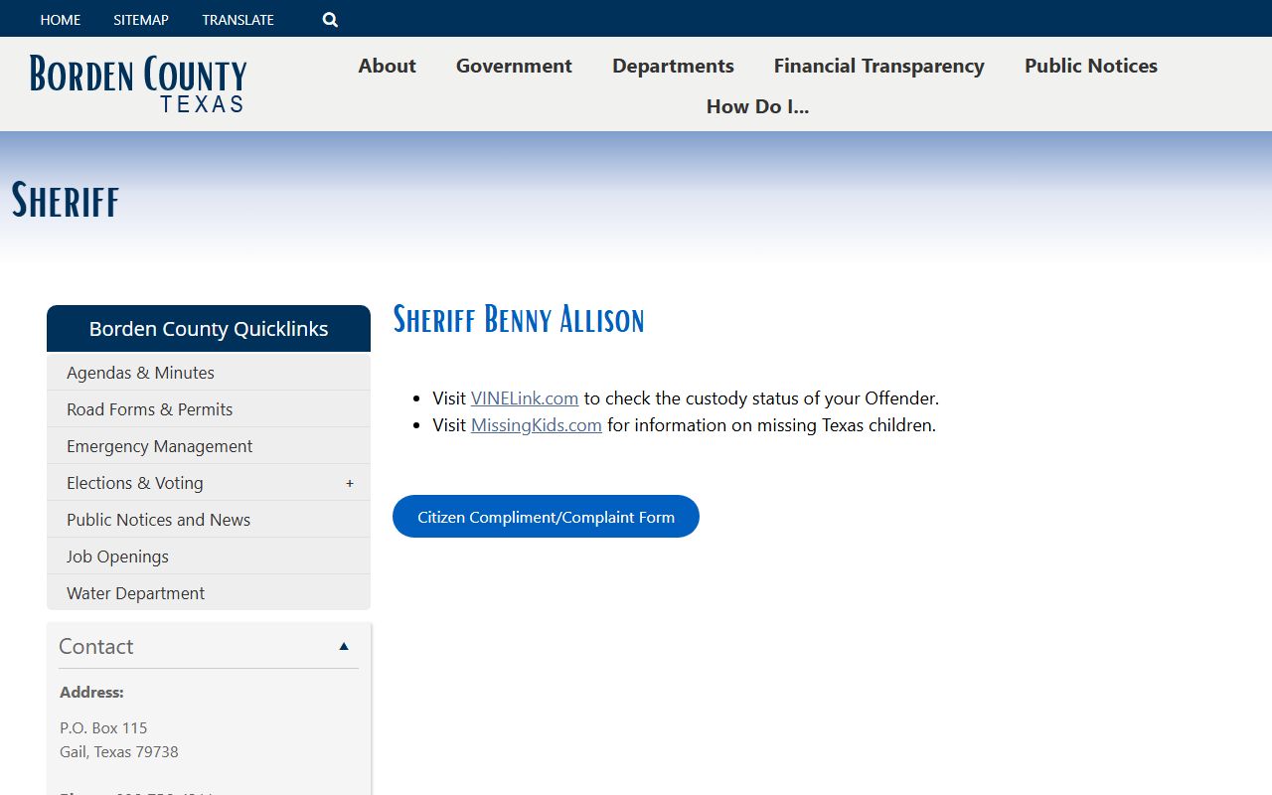Select Public Notices and News quicklink
1272x795 pixels.
(209, 520)
